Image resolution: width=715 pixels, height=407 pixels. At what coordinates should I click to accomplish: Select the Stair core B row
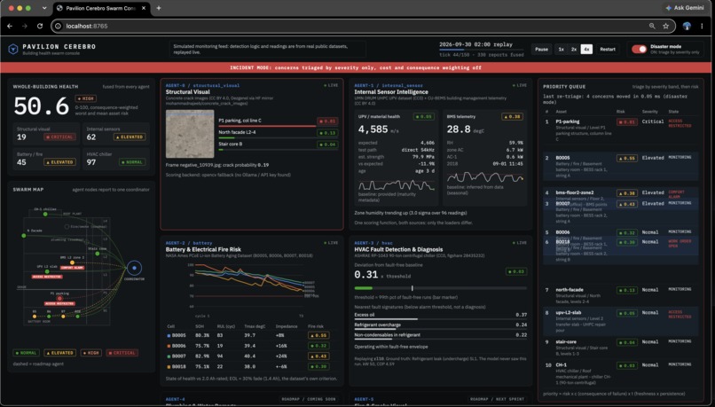tap(278, 145)
